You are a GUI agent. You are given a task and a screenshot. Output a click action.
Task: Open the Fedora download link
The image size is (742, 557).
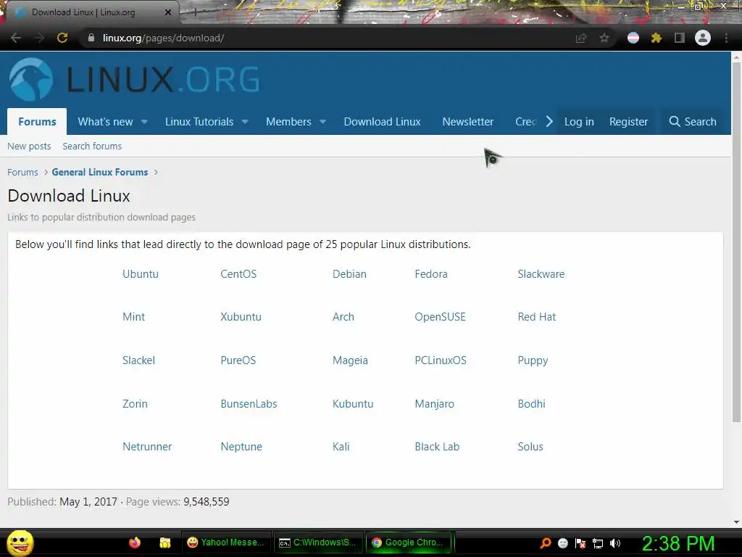click(431, 274)
